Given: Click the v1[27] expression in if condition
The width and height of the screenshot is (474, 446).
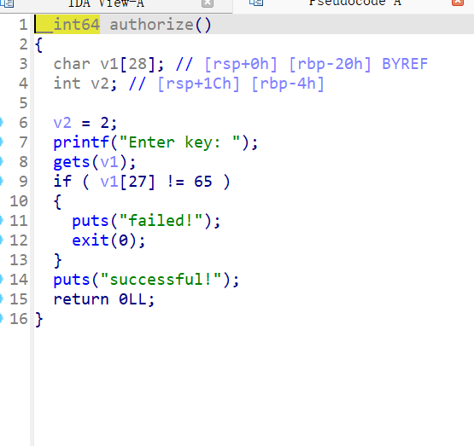Looking at the screenshot, I should pos(127,182).
